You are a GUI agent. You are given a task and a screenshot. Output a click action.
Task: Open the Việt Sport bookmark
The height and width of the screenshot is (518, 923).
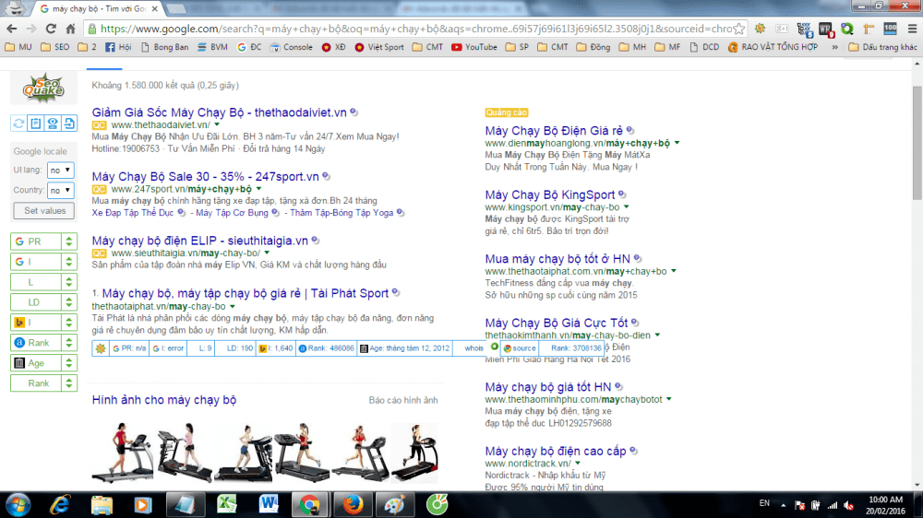379,47
